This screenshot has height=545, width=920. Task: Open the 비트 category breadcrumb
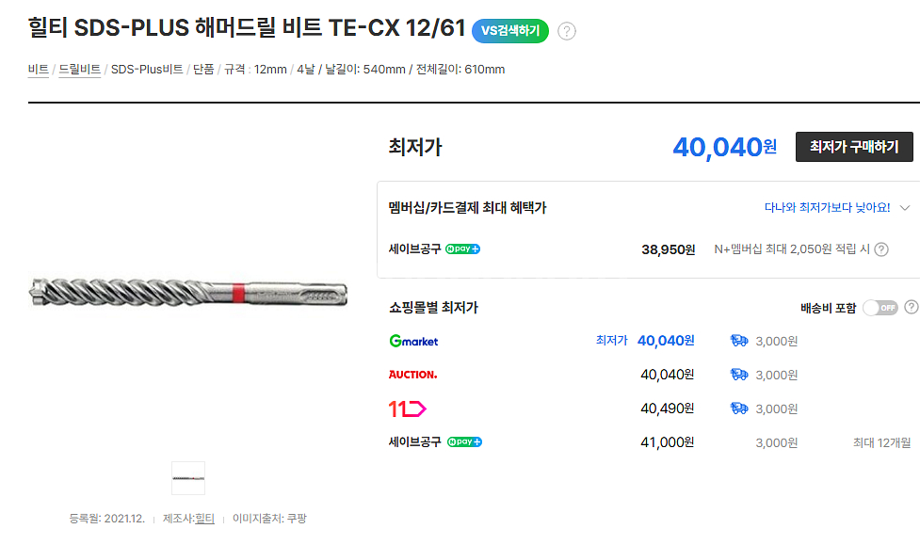tap(39, 70)
